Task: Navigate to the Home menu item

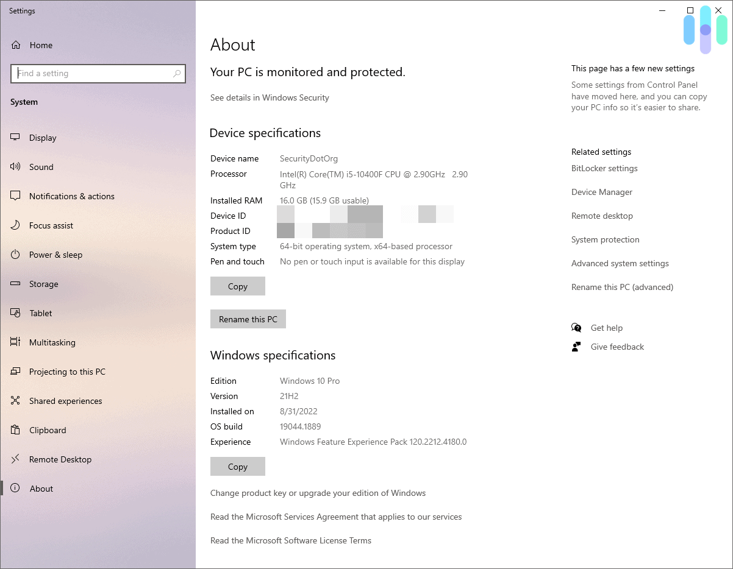Action: 41,44
